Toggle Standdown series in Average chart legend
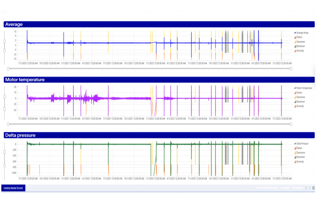Screen dimensions: 317x205 (301, 46)
